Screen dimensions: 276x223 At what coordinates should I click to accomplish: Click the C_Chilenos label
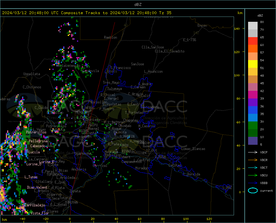tap(32, 87)
